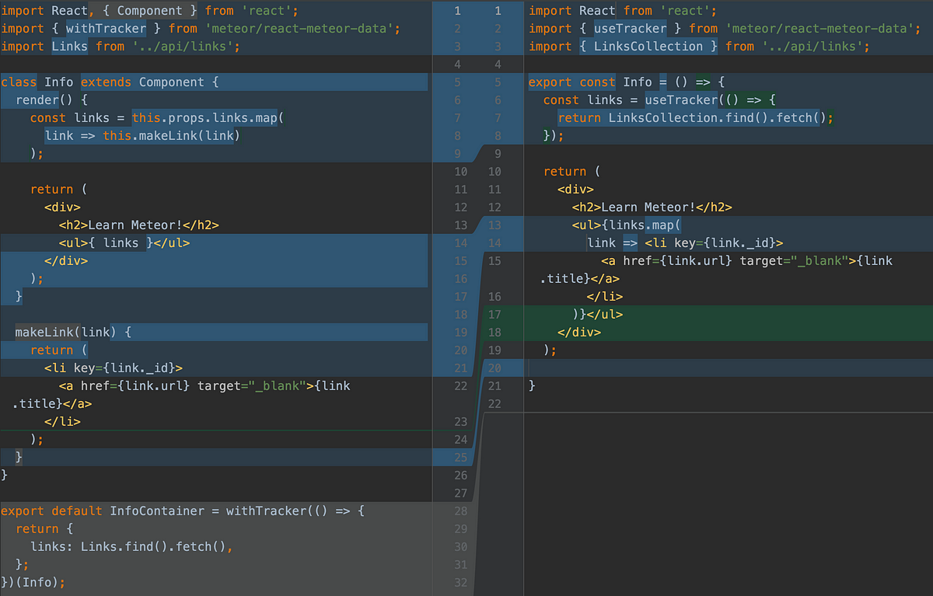The height and width of the screenshot is (596, 933).
Task: Click the "});" line closing useTracker
Action: pos(554,136)
